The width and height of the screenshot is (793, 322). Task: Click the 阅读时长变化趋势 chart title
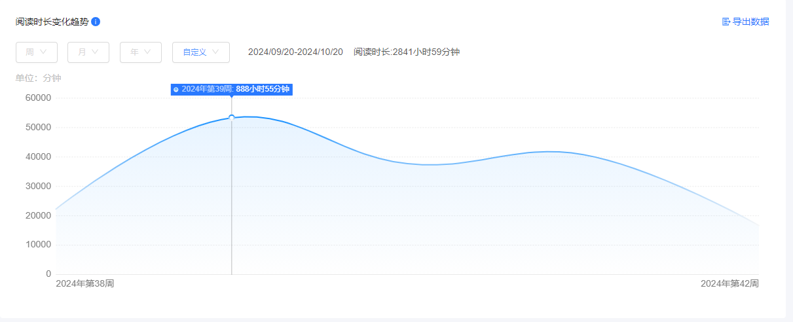[52, 22]
